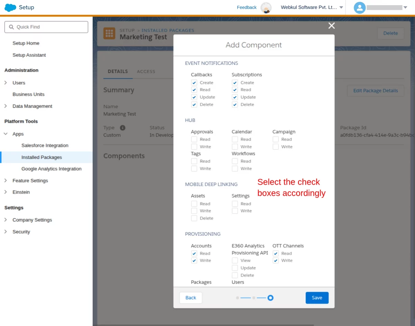
Task: Expand Data Management in sidebar
Action: [6, 106]
